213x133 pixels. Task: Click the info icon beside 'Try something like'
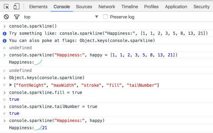tap(5, 34)
